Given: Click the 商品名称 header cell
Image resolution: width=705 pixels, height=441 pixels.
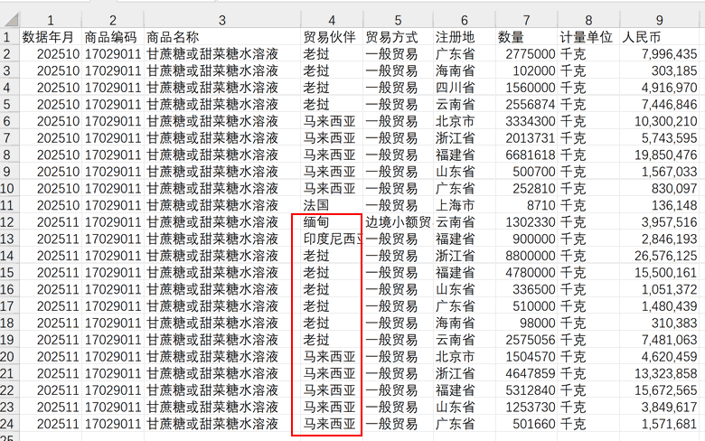Looking at the screenshot, I should [x=221, y=37].
